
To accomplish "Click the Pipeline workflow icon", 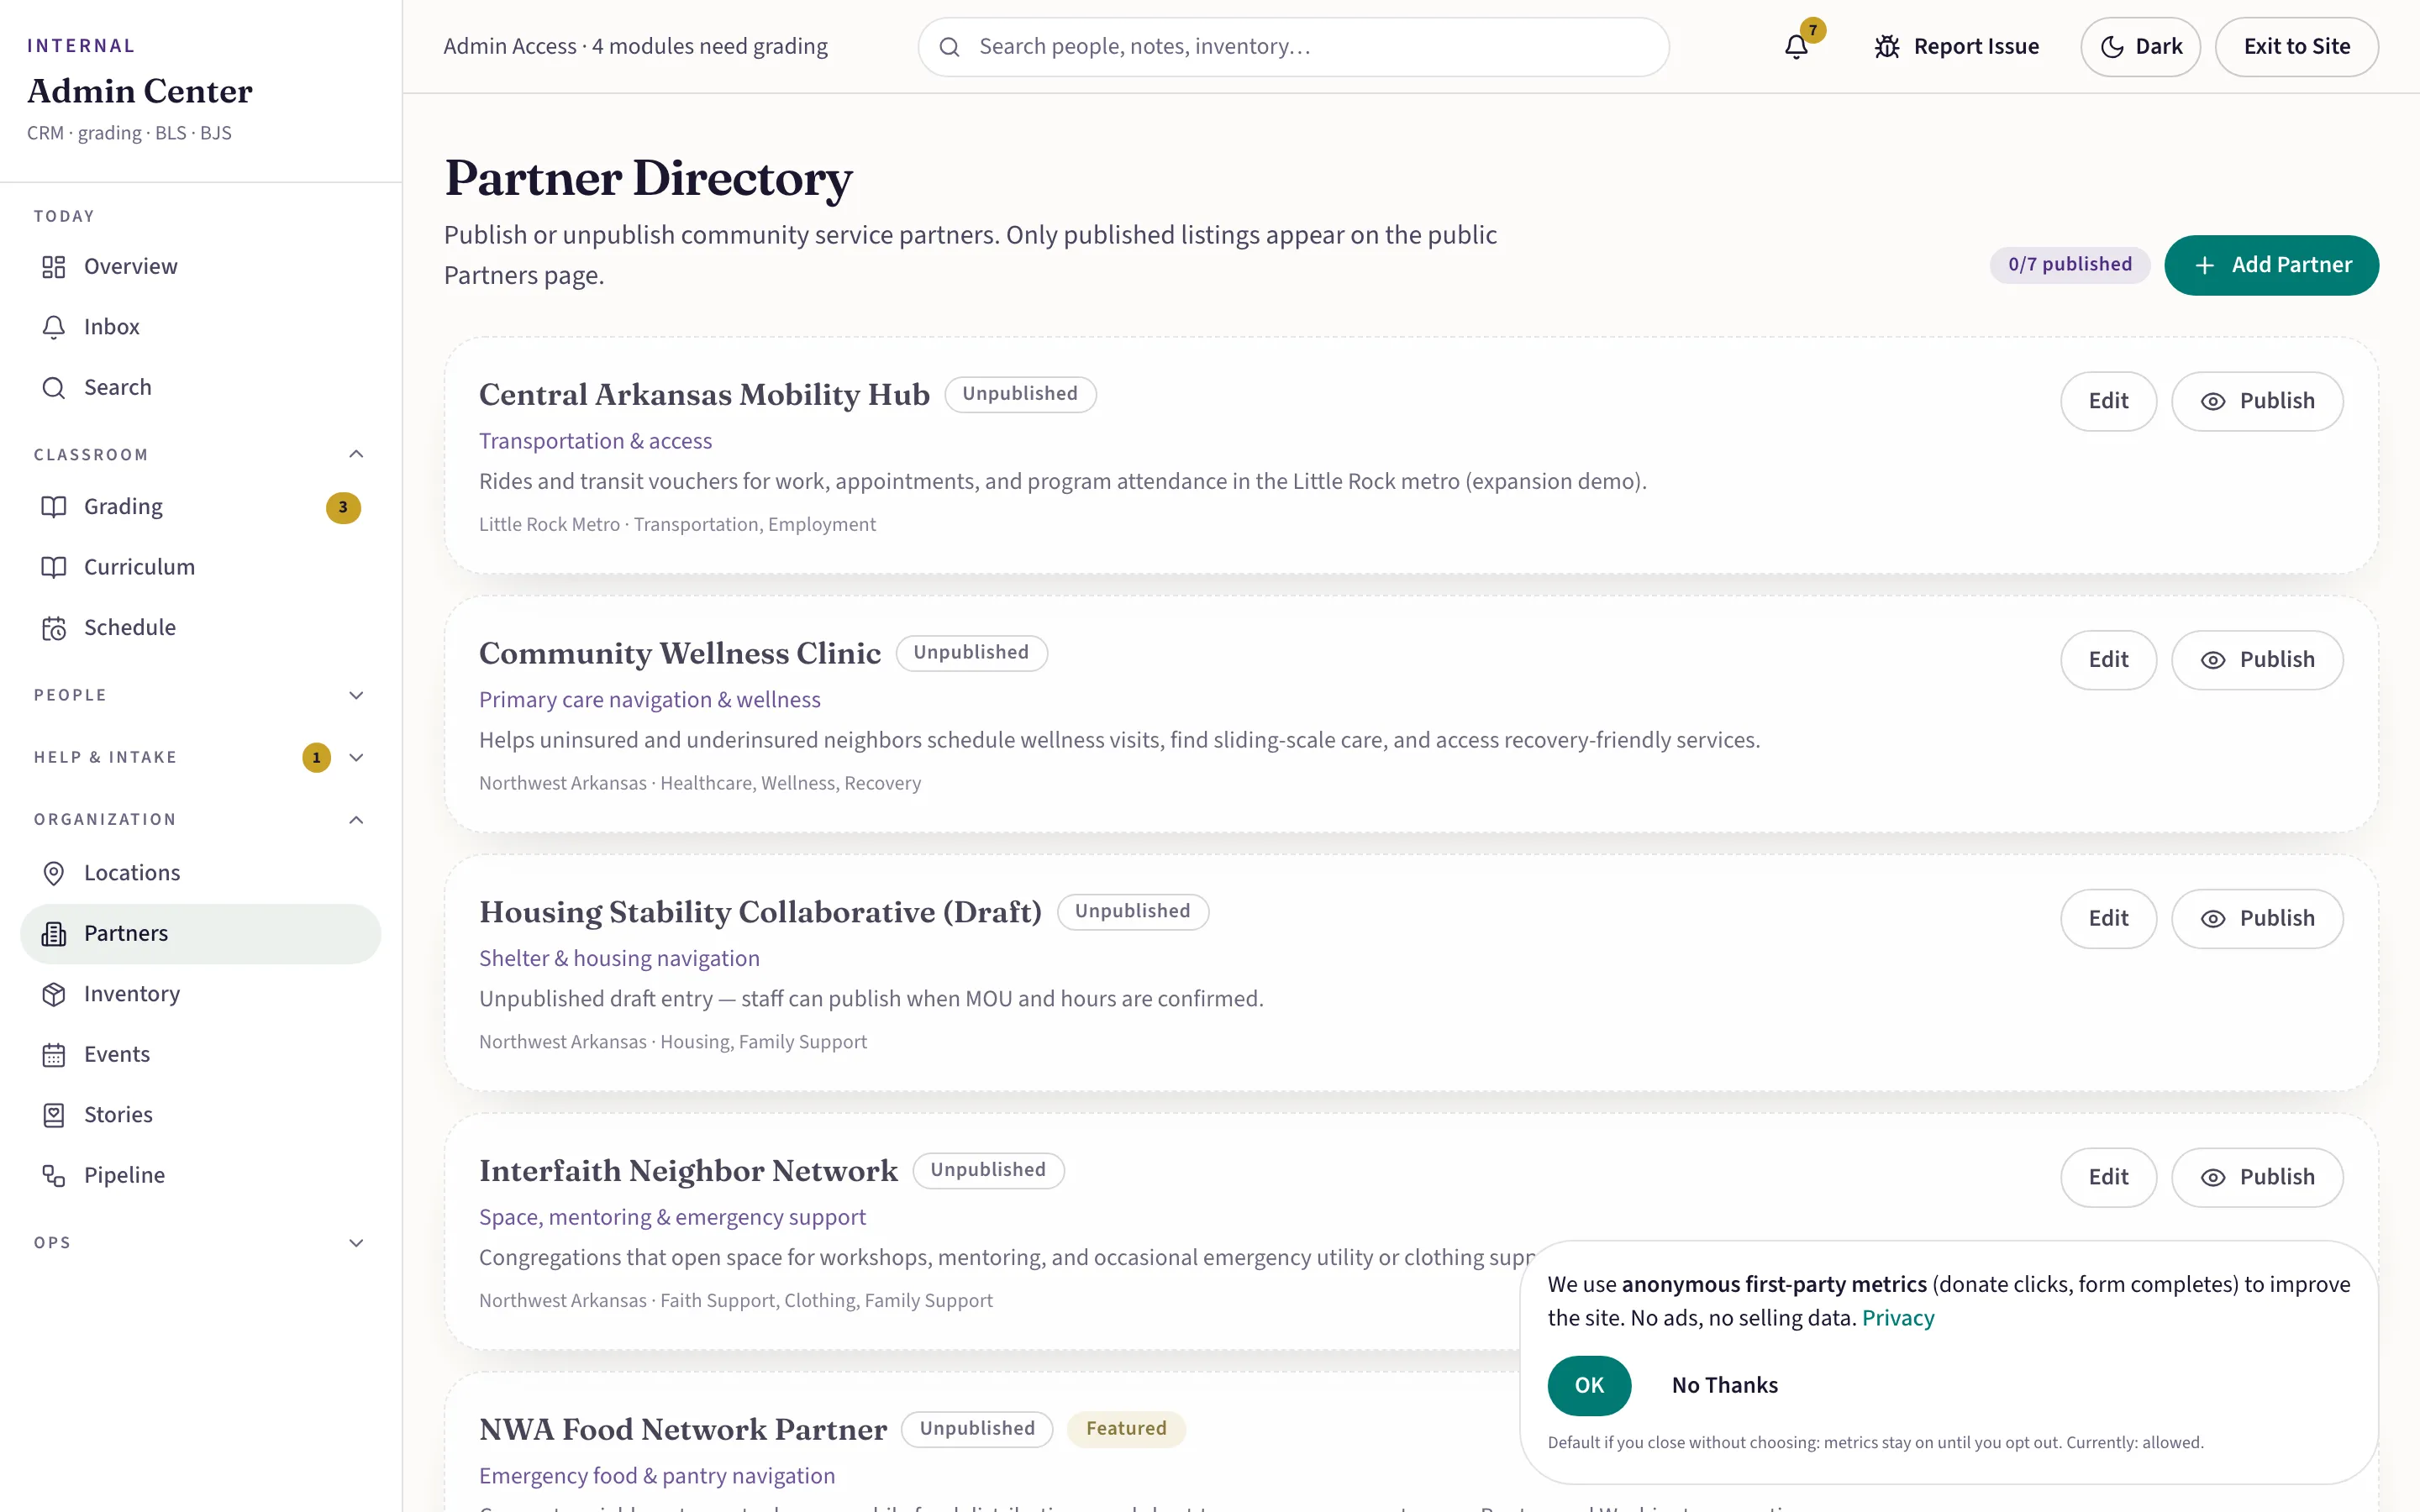I will tap(54, 1176).
